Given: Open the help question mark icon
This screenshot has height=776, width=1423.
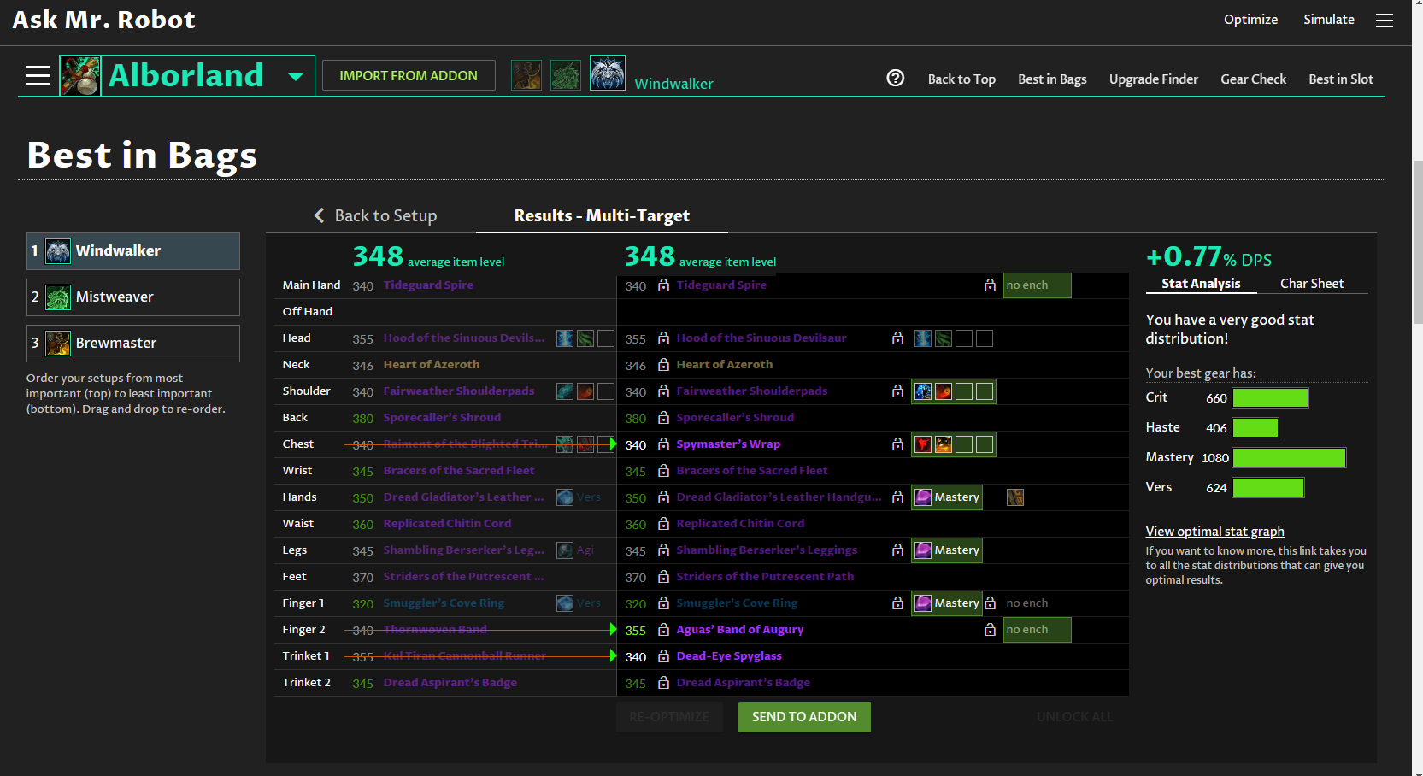Looking at the screenshot, I should click(x=896, y=78).
